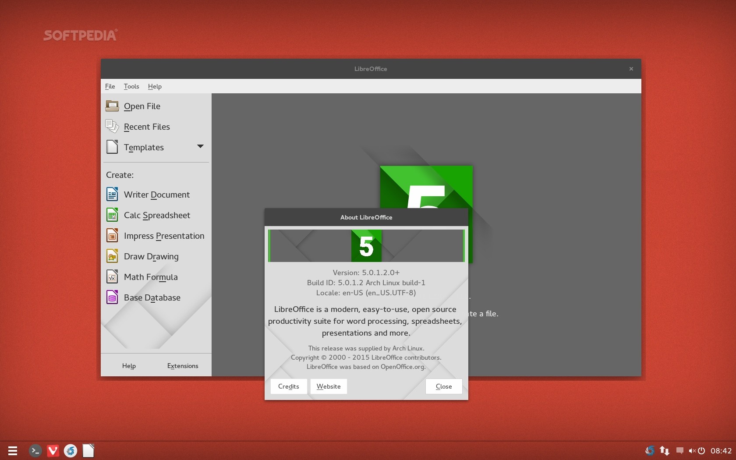This screenshot has height=460, width=736.
Task: Click the Recent Files icon
Action: coord(112,127)
